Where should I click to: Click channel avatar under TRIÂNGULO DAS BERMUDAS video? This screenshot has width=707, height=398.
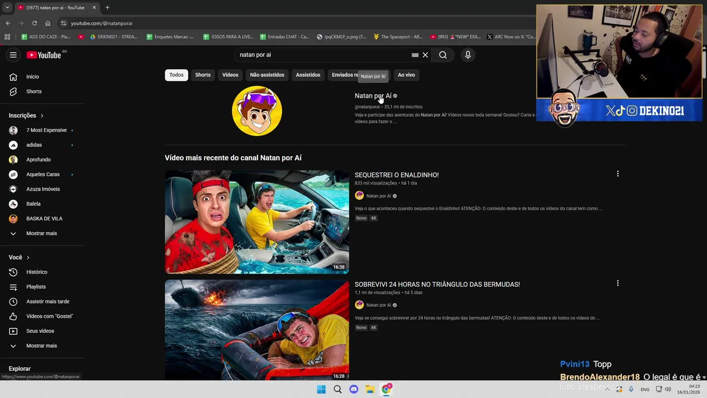[359, 305]
